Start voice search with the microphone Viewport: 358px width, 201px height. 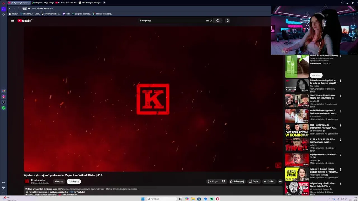point(227,21)
